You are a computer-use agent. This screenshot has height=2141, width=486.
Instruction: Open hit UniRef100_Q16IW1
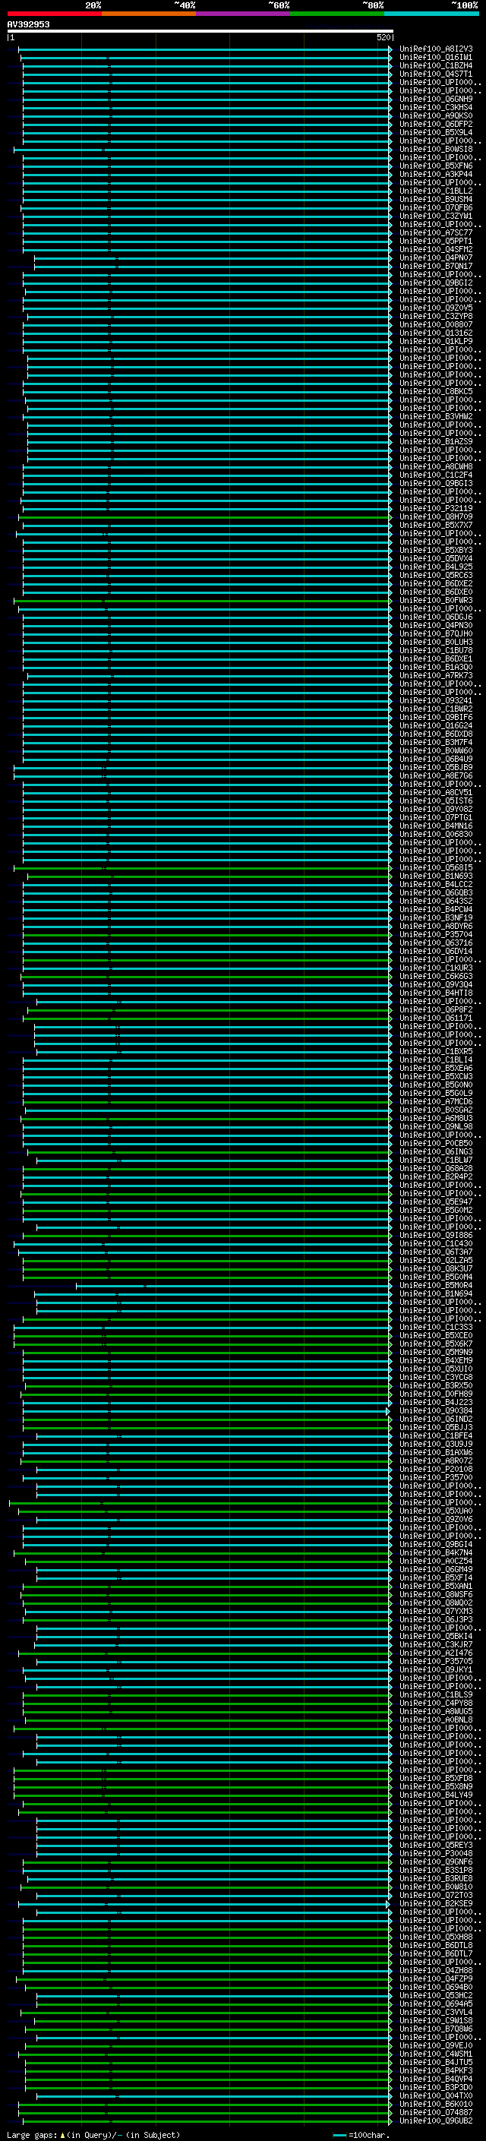pyautogui.click(x=436, y=58)
